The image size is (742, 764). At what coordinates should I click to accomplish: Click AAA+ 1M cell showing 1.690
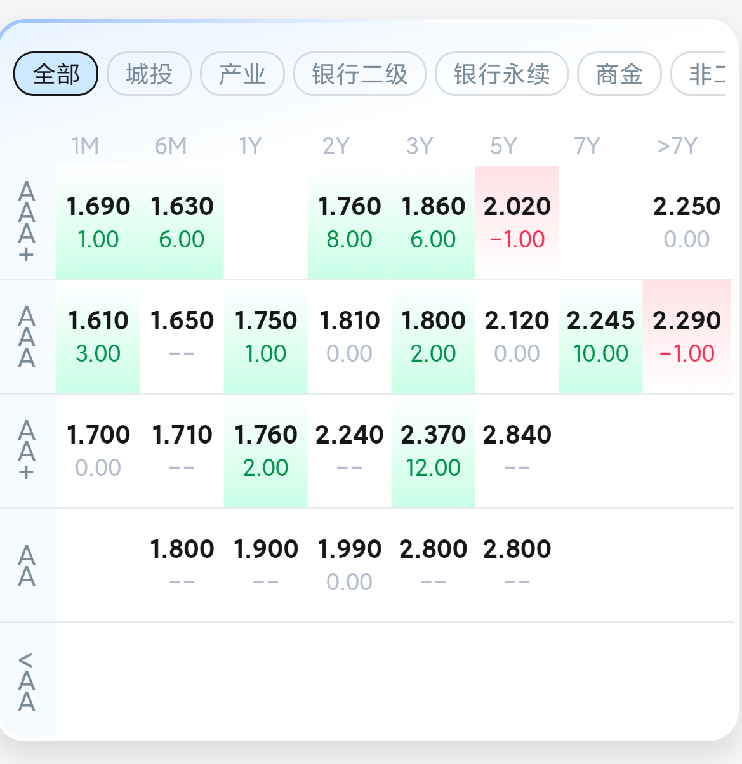[x=98, y=222]
